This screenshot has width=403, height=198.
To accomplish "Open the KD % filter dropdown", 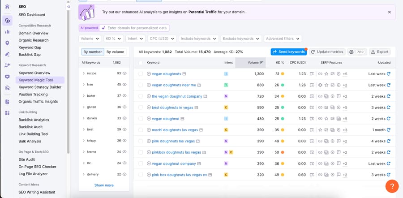I will (x=114, y=39).
